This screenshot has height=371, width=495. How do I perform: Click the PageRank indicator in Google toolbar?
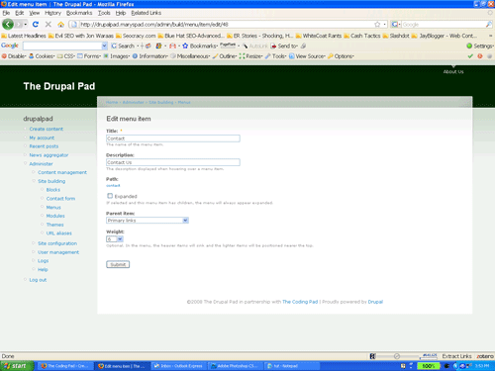point(228,46)
